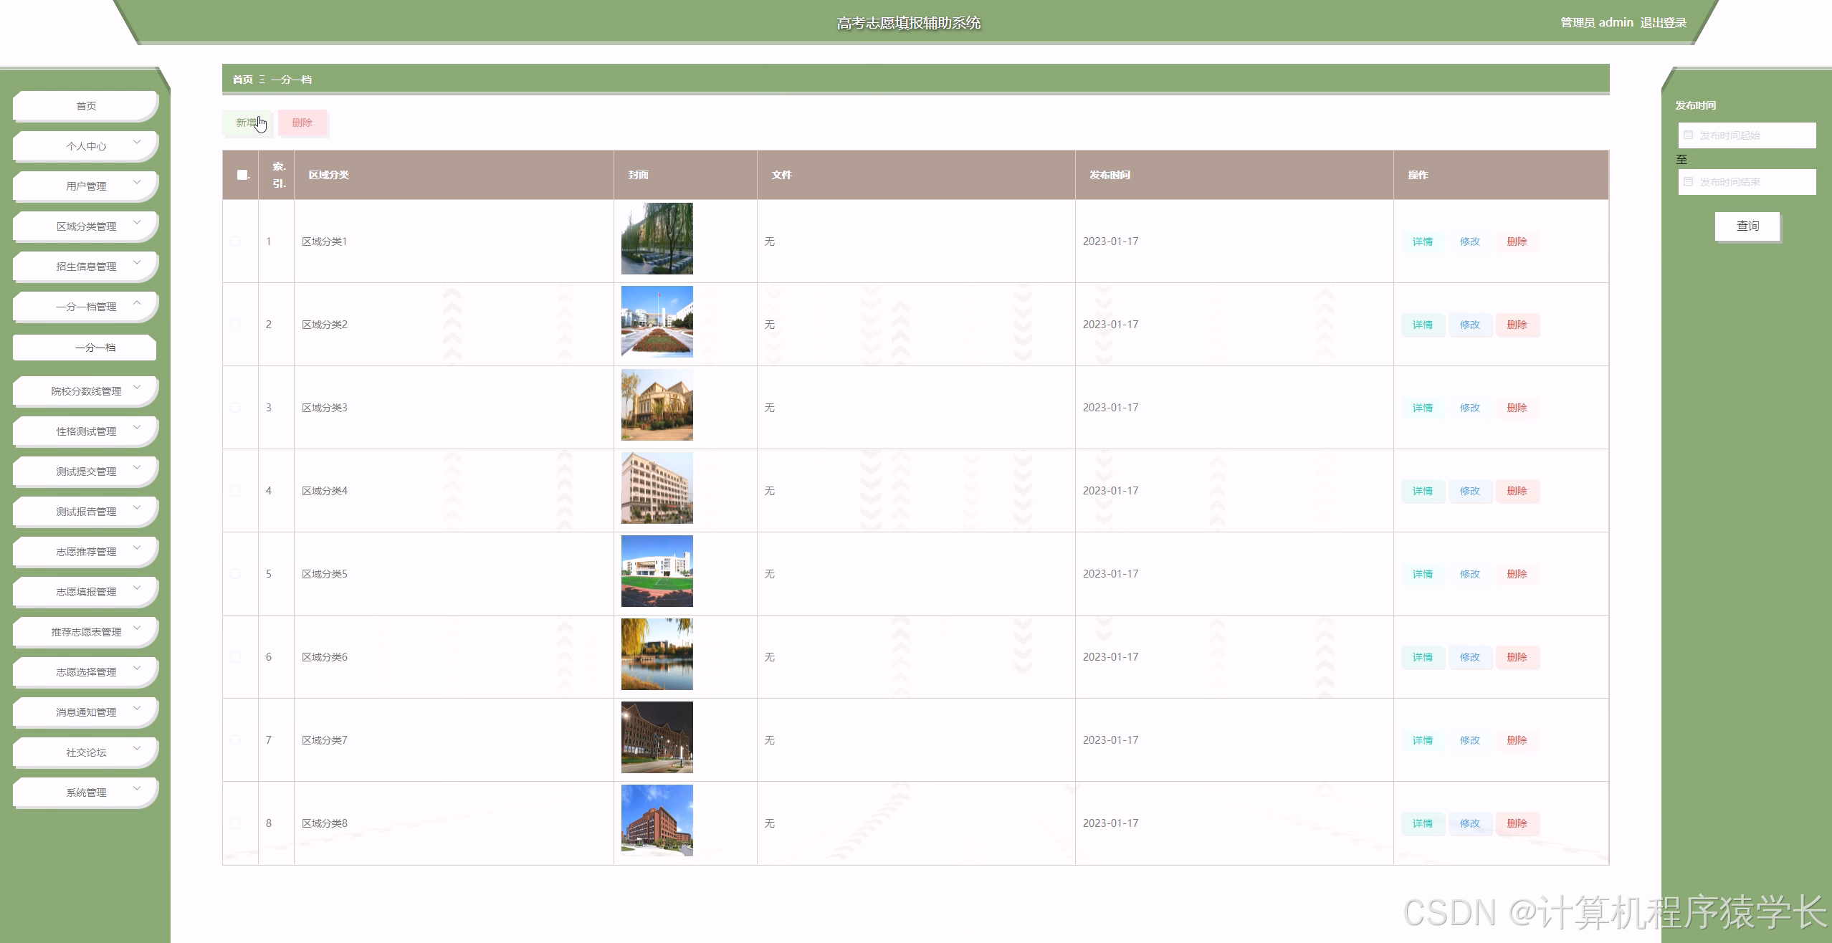
Task: Open cover thumbnail for 区域分类1
Action: click(657, 239)
